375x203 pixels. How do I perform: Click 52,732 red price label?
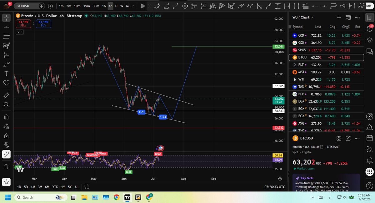(x=278, y=128)
